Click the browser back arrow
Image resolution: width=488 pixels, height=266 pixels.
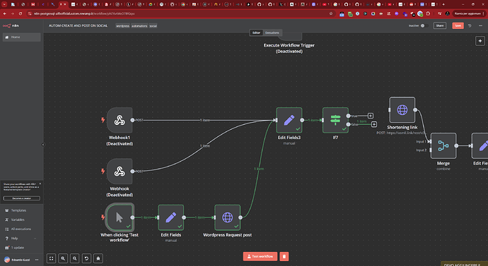(5, 13)
